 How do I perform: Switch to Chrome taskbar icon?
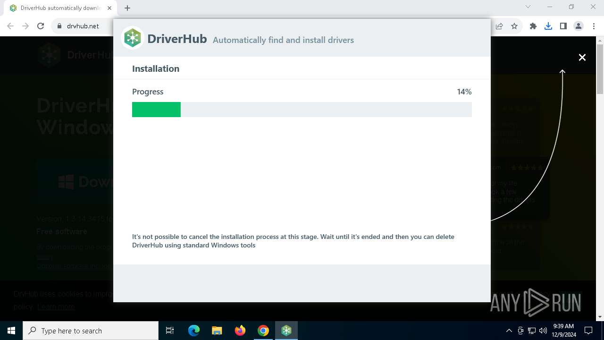(x=263, y=331)
